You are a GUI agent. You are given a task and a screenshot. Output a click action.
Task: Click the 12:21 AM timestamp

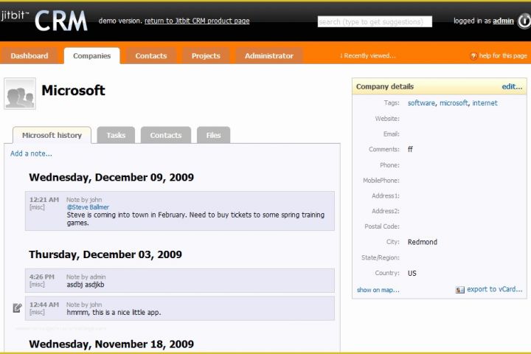pyautogui.click(x=44, y=200)
